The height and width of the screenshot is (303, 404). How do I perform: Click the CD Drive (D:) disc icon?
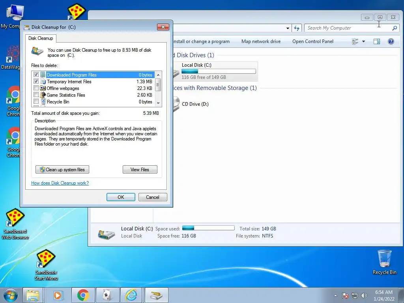click(x=176, y=104)
